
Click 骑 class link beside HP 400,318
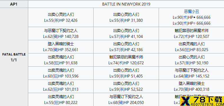(186, 89)
